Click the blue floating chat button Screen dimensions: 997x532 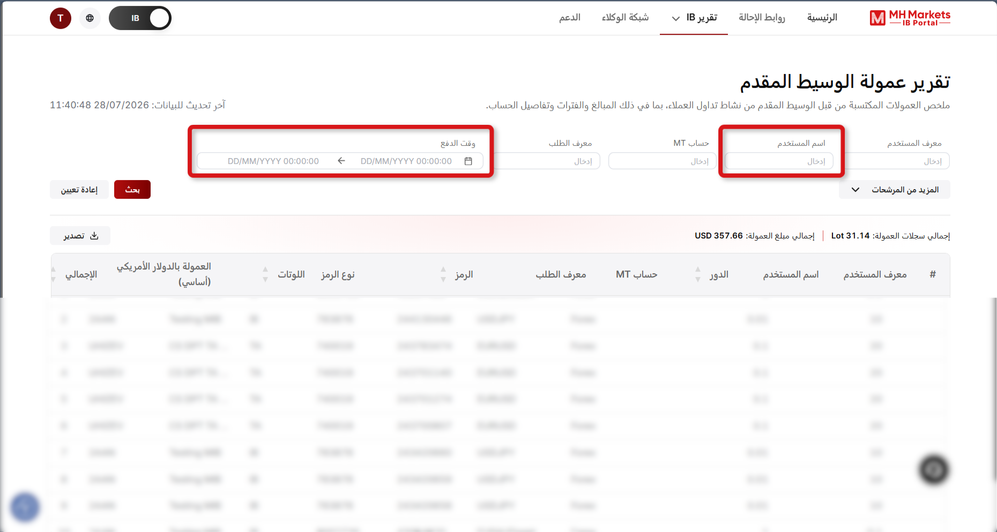[x=25, y=507]
